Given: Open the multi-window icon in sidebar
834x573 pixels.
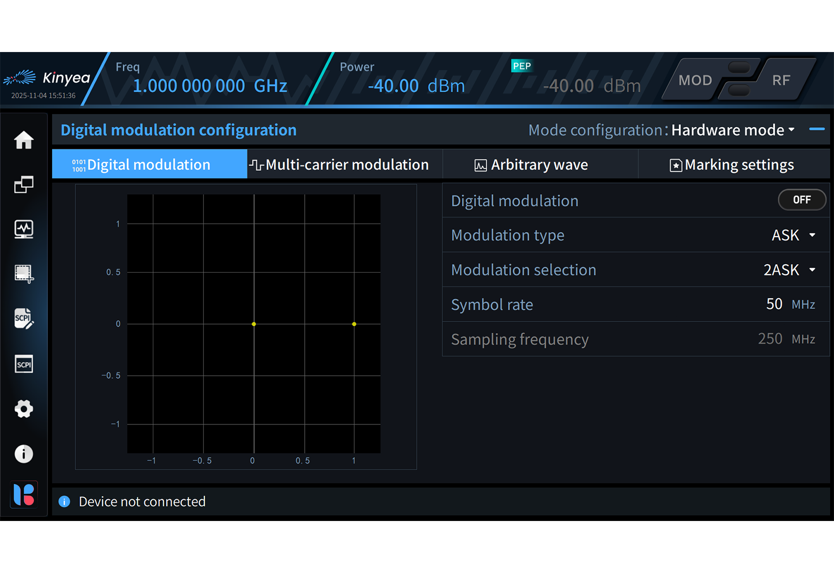Looking at the screenshot, I should tap(24, 185).
